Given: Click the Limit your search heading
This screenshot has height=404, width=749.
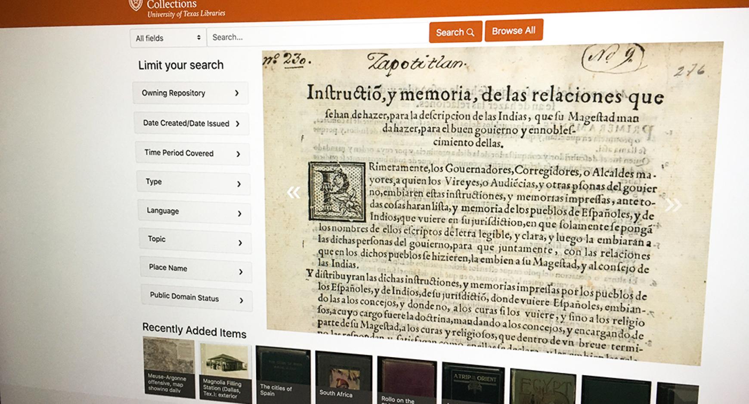Looking at the screenshot, I should coord(181,65).
